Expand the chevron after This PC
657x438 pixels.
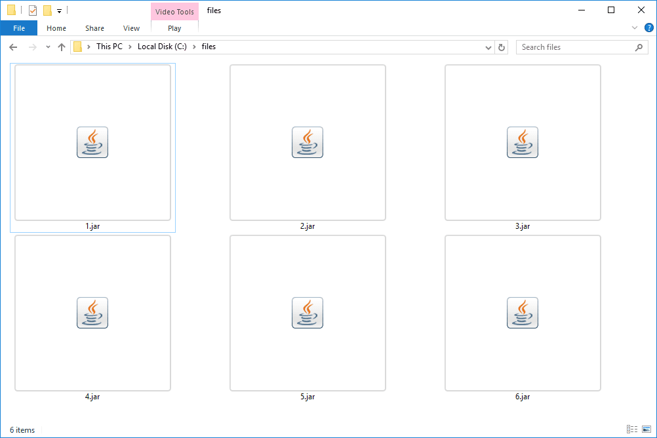pyautogui.click(x=130, y=47)
